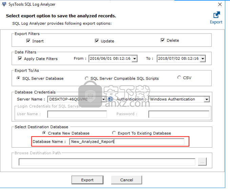This screenshot has width=230, height=189.
Task: Click the DESKTOP-46QGVME server name text
Action: click(68, 99)
